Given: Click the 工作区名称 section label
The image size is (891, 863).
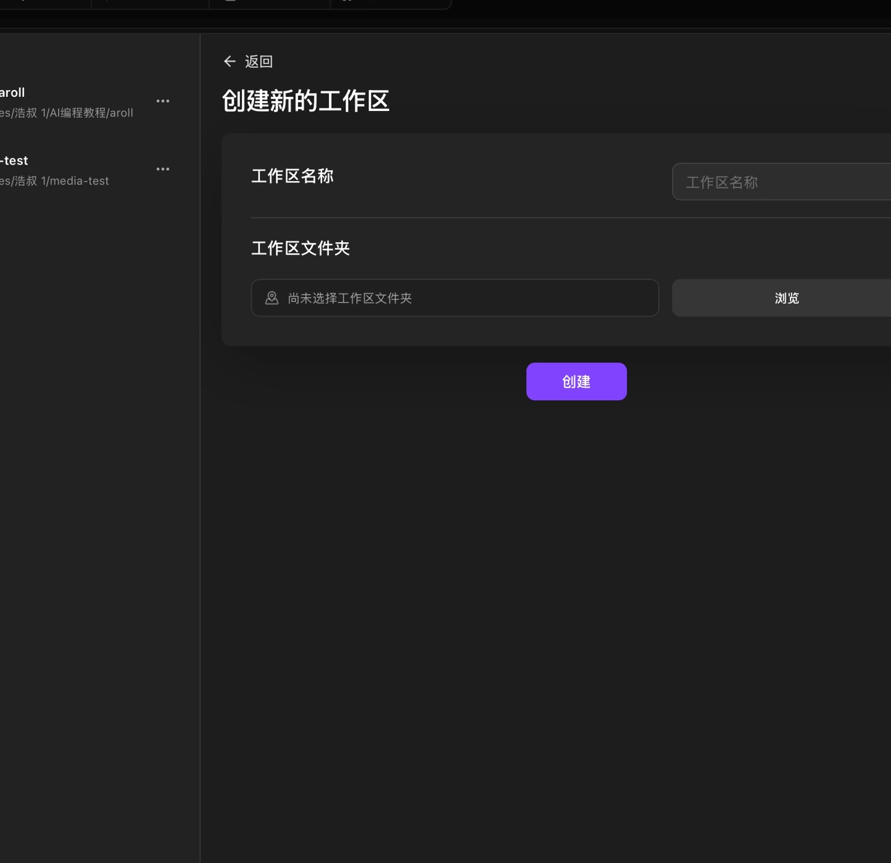Looking at the screenshot, I should (x=292, y=176).
